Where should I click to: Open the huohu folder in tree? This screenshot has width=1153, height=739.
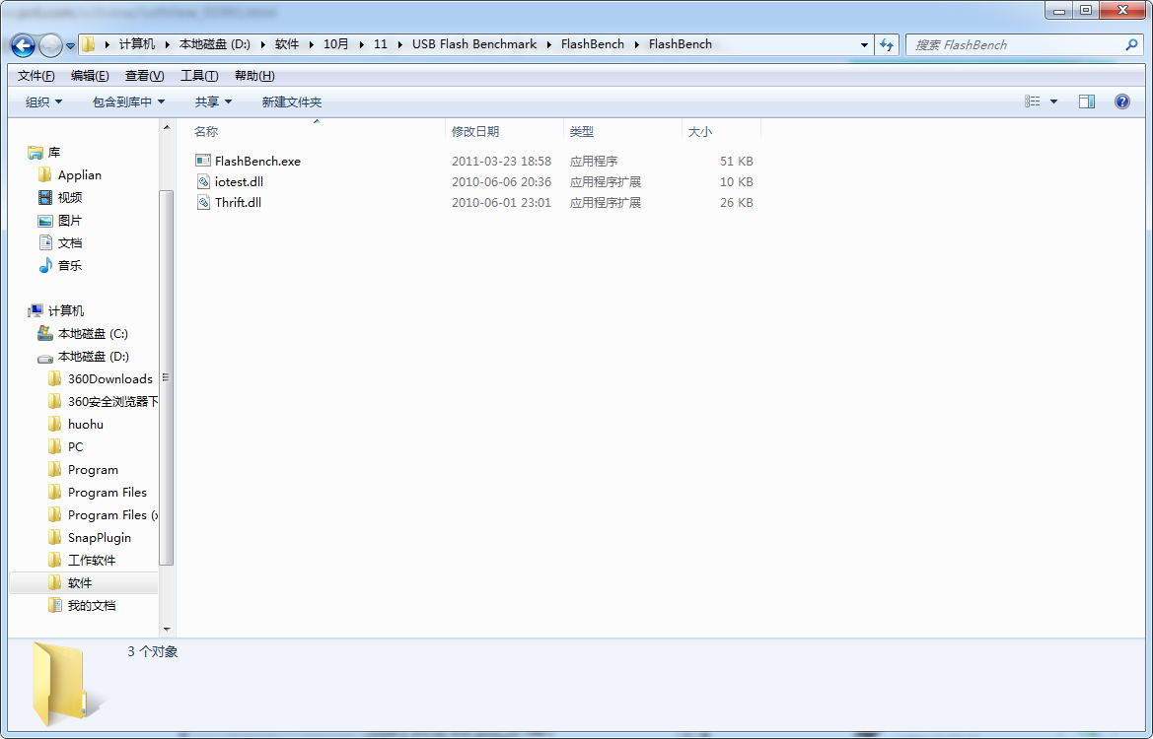point(85,425)
